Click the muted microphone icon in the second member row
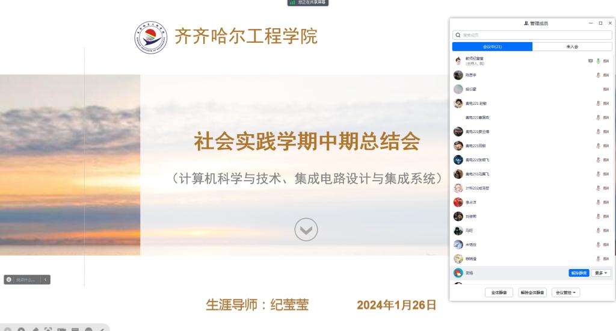 598,75
